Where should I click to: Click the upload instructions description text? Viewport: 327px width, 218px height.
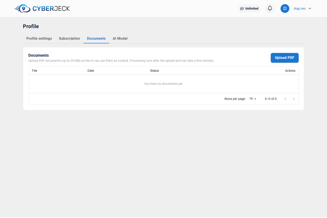121,60
